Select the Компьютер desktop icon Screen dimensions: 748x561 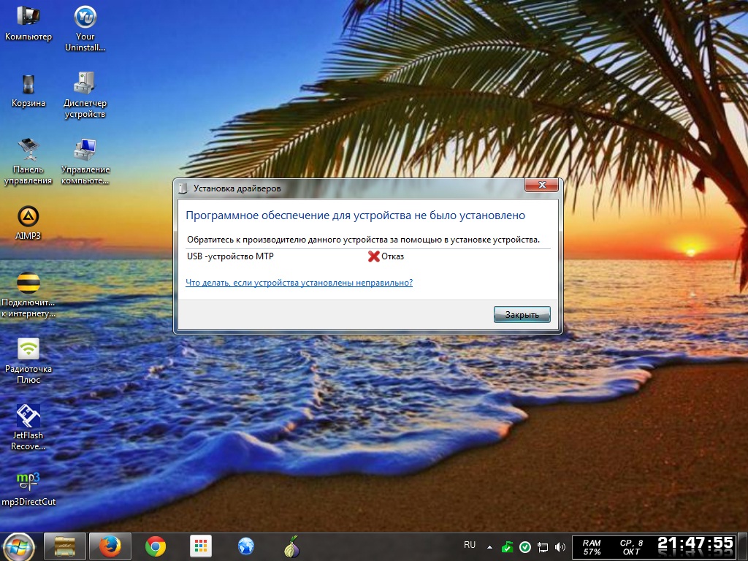(x=28, y=16)
